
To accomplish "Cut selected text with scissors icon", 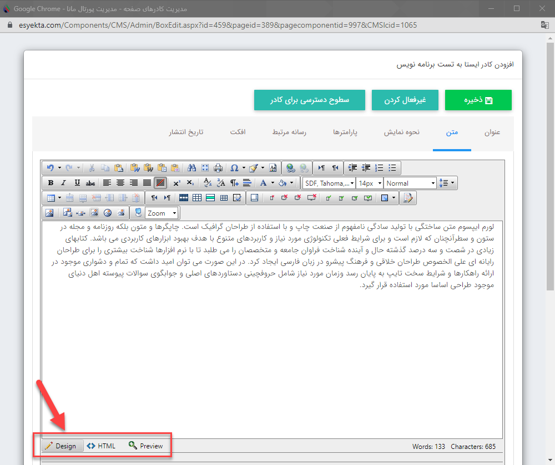I will pyautogui.click(x=92, y=168).
